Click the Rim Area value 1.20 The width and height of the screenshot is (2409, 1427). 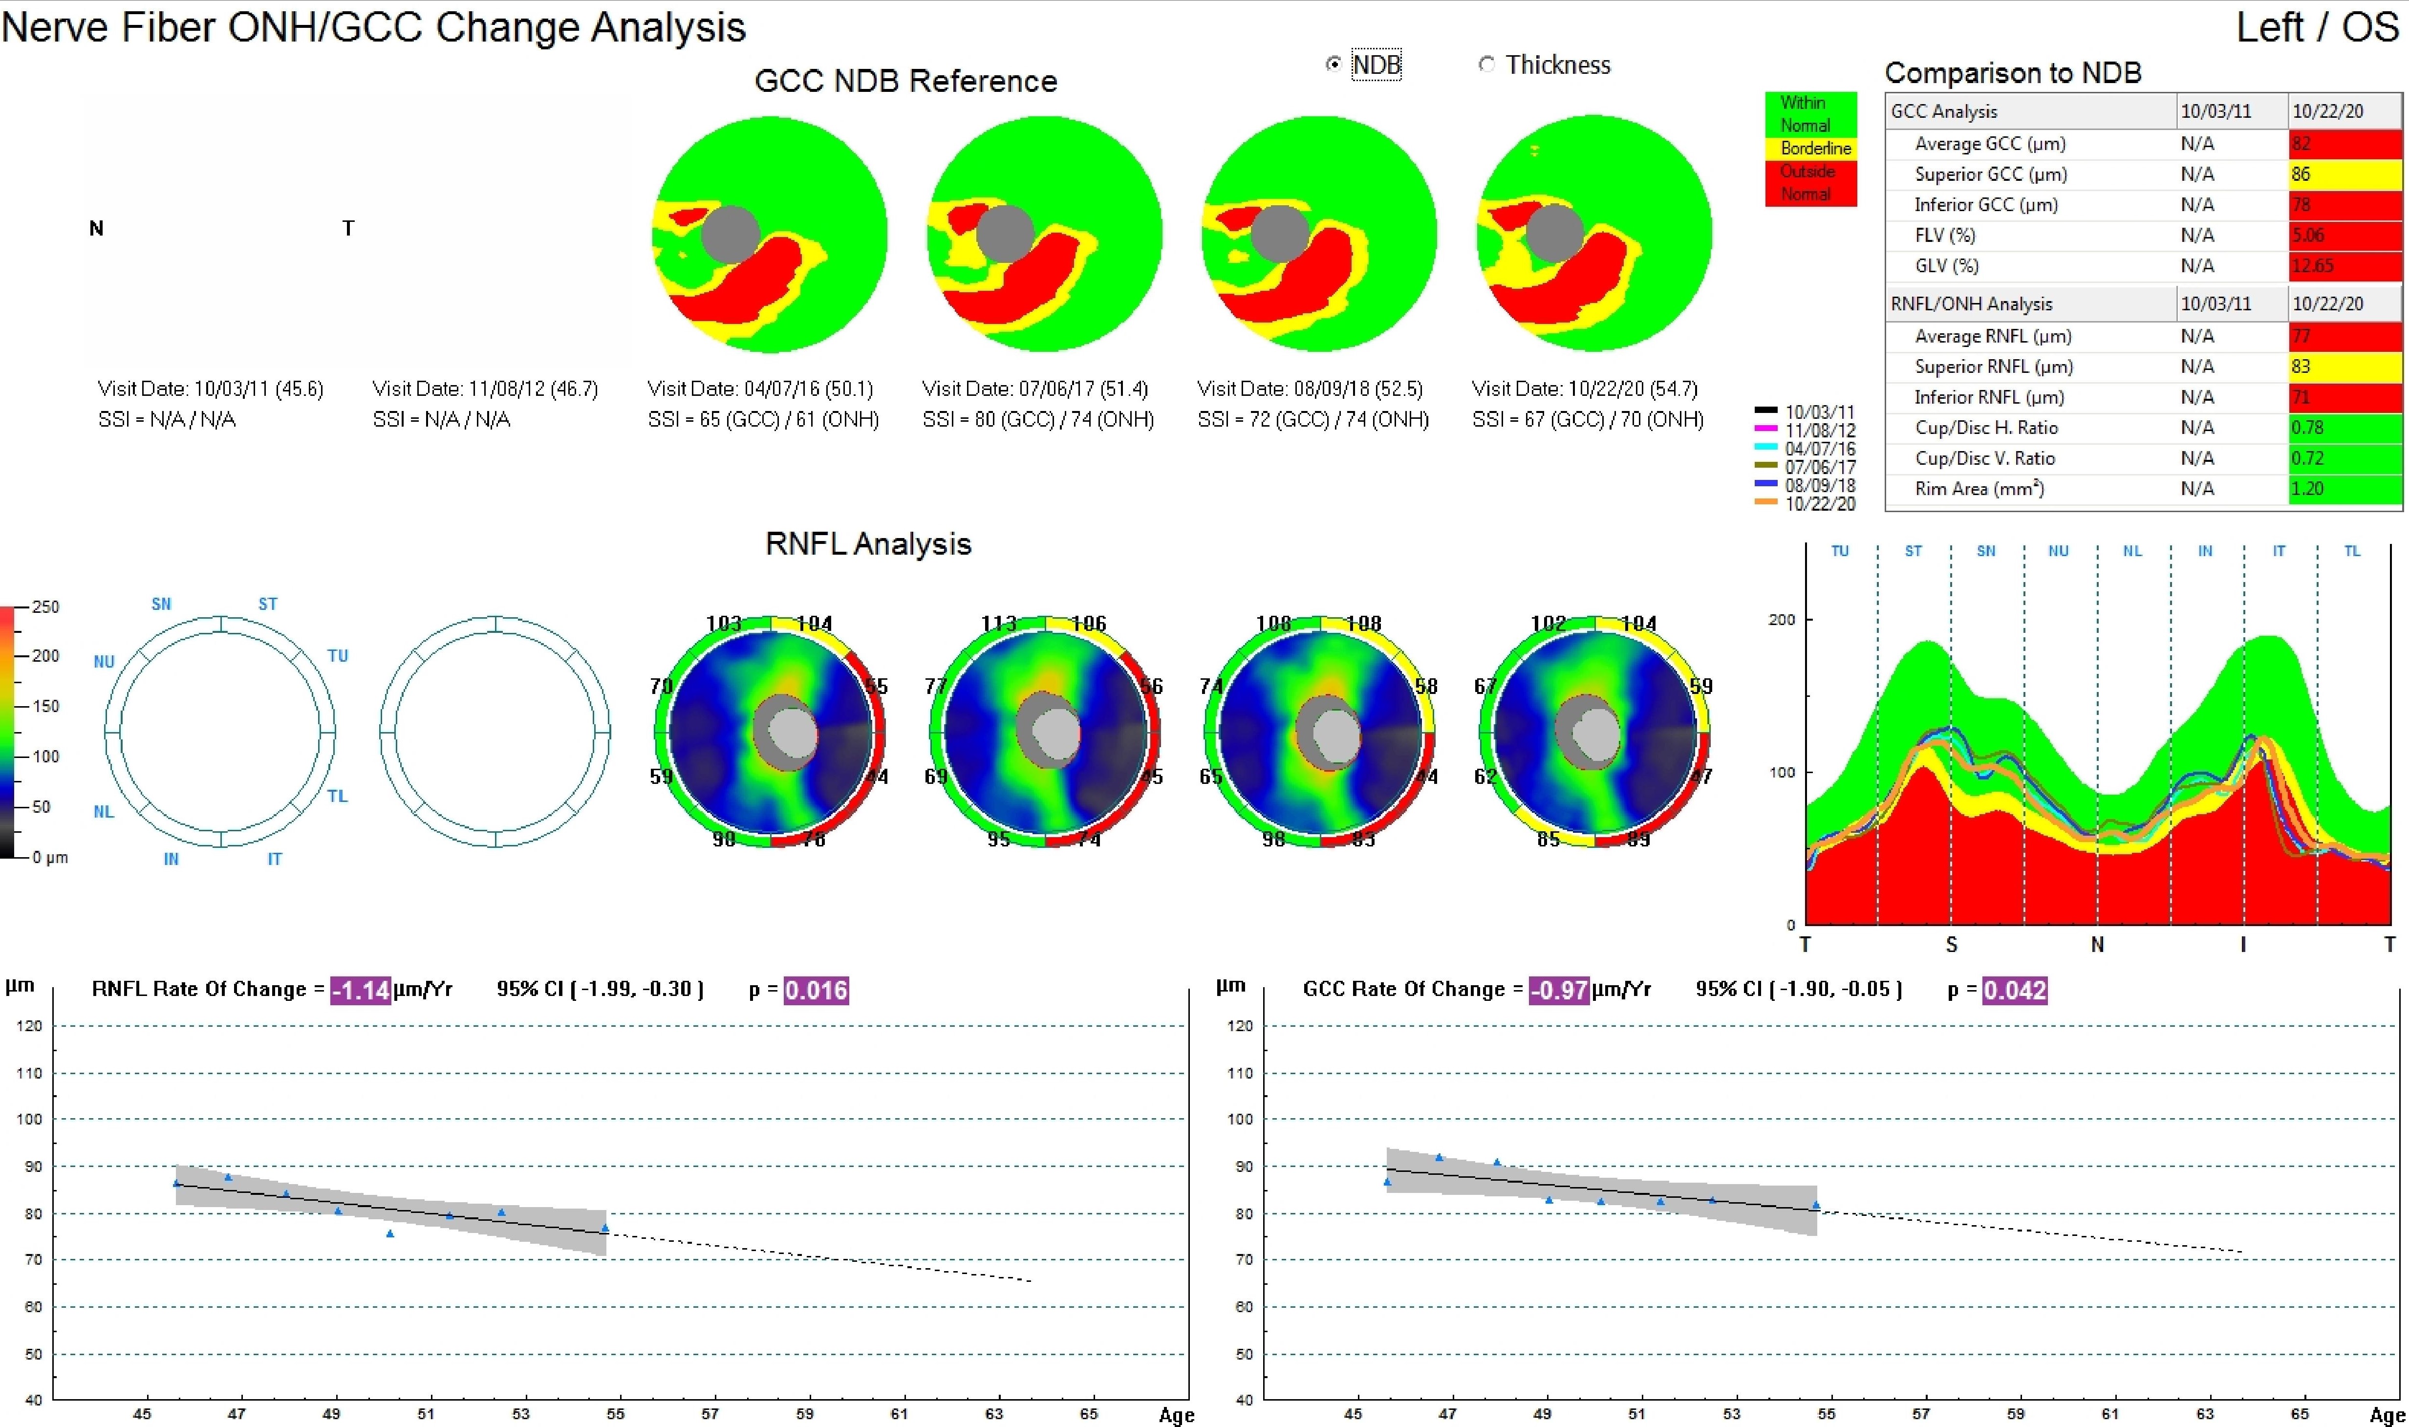(x=2344, y=489)
